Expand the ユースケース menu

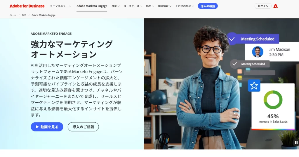pyautogui.click(x=133, y=6)
